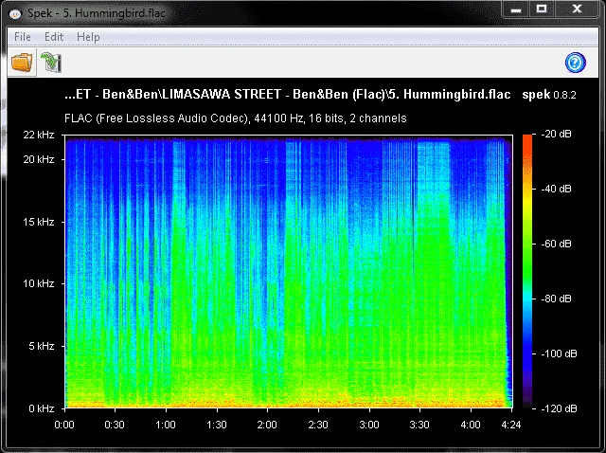Click the -60 dB scale label

pos(556,244)
